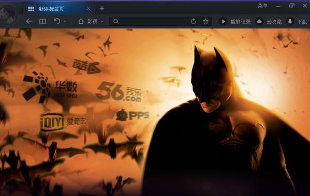The height and width of the screenshot is (196, 310).
Task: Bookmark page with star icon
Action: pyautogui.click(x=205, y=21)
